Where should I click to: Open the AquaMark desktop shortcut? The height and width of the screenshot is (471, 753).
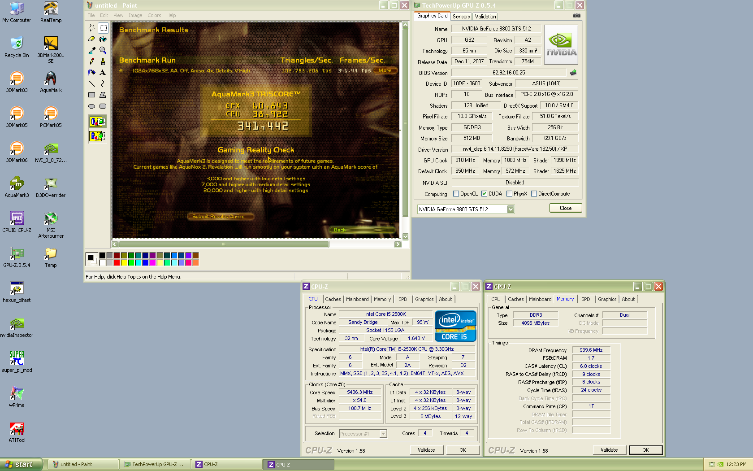pyautogui.click(x=51, y=82)
